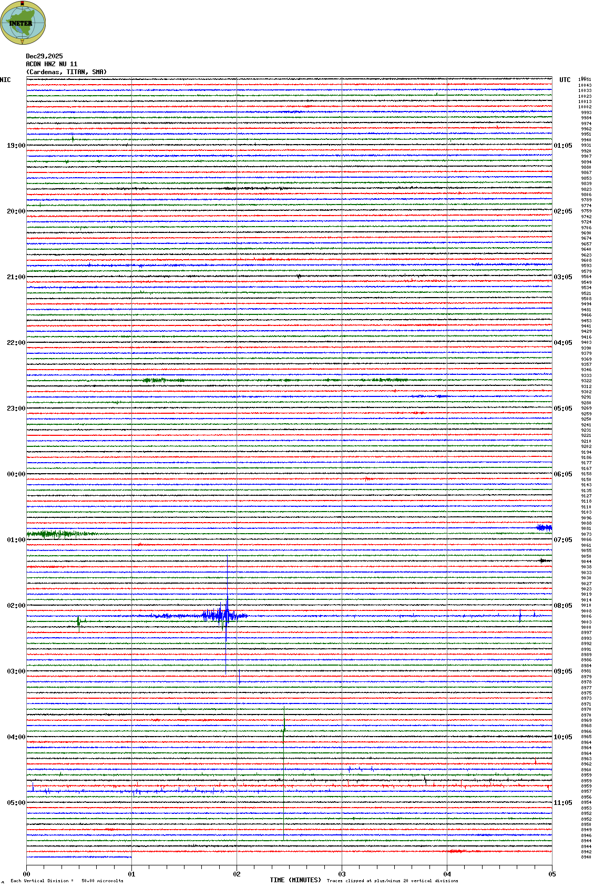Select the 08:05 UTC time label
Image resolution: width=594 pixels, height=888 pixels.
562,606
